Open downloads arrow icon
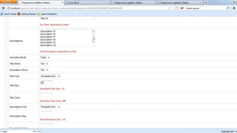The width and height of the screenshot is (237, 133). pyautogui.click(x=234, y=8)
